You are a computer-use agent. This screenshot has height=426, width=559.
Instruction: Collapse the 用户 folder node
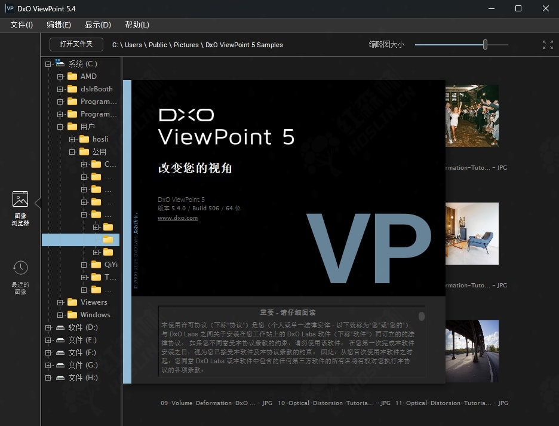point(60,127)
